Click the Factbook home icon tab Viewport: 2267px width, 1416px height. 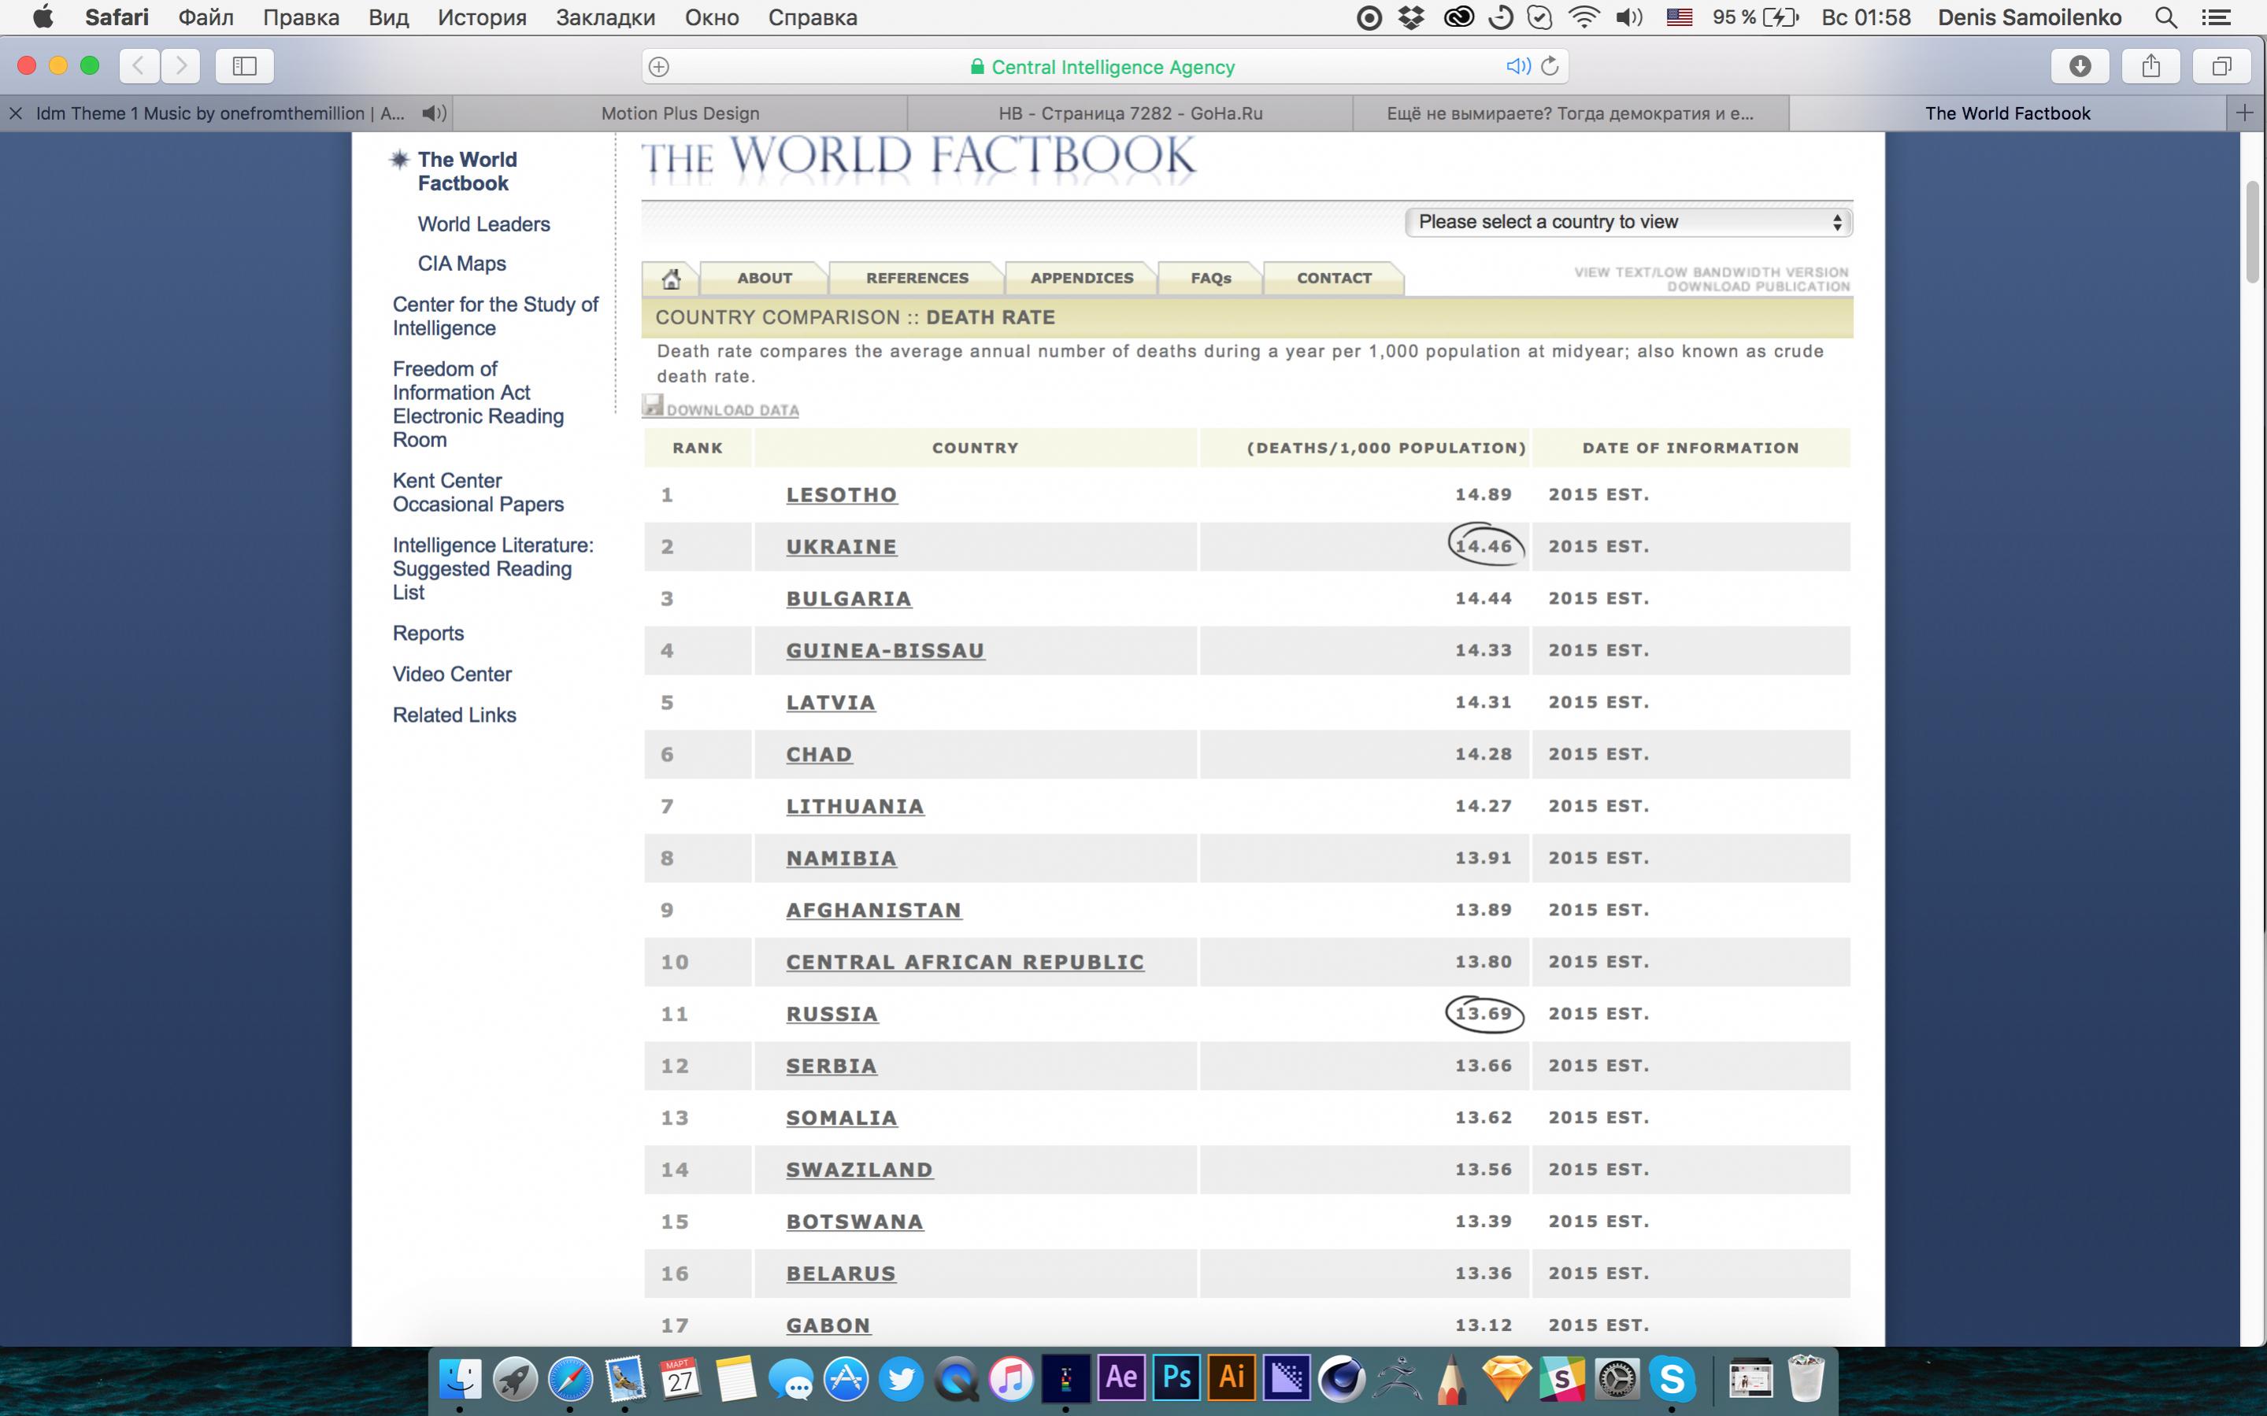tap(671, 278)
